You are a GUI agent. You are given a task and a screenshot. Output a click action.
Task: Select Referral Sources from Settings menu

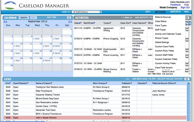(163, 17)
